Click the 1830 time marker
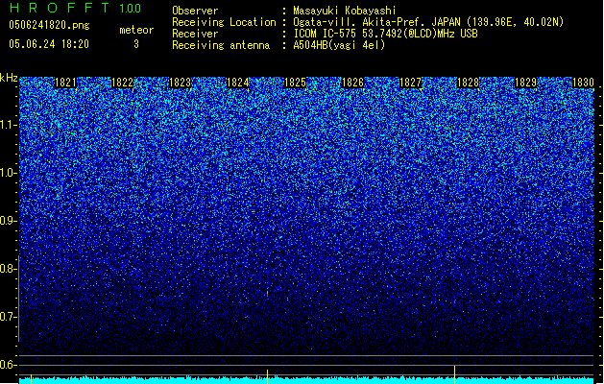The height and width of the screenshot is (384, 604). click(x=583, y=83)
